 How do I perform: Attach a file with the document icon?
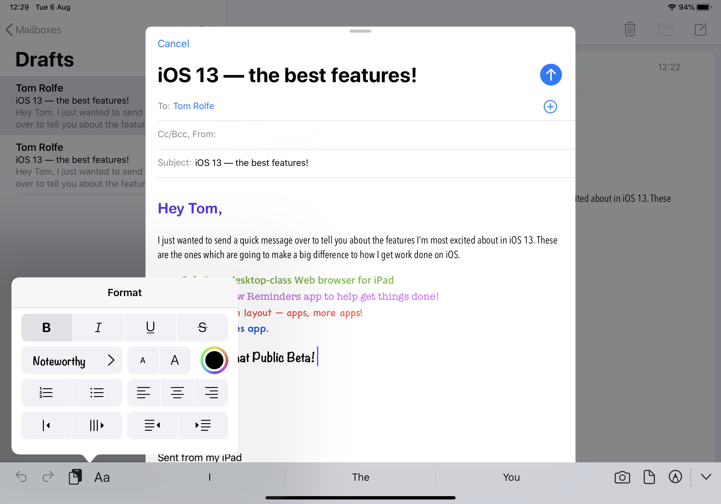pos(649,477)
